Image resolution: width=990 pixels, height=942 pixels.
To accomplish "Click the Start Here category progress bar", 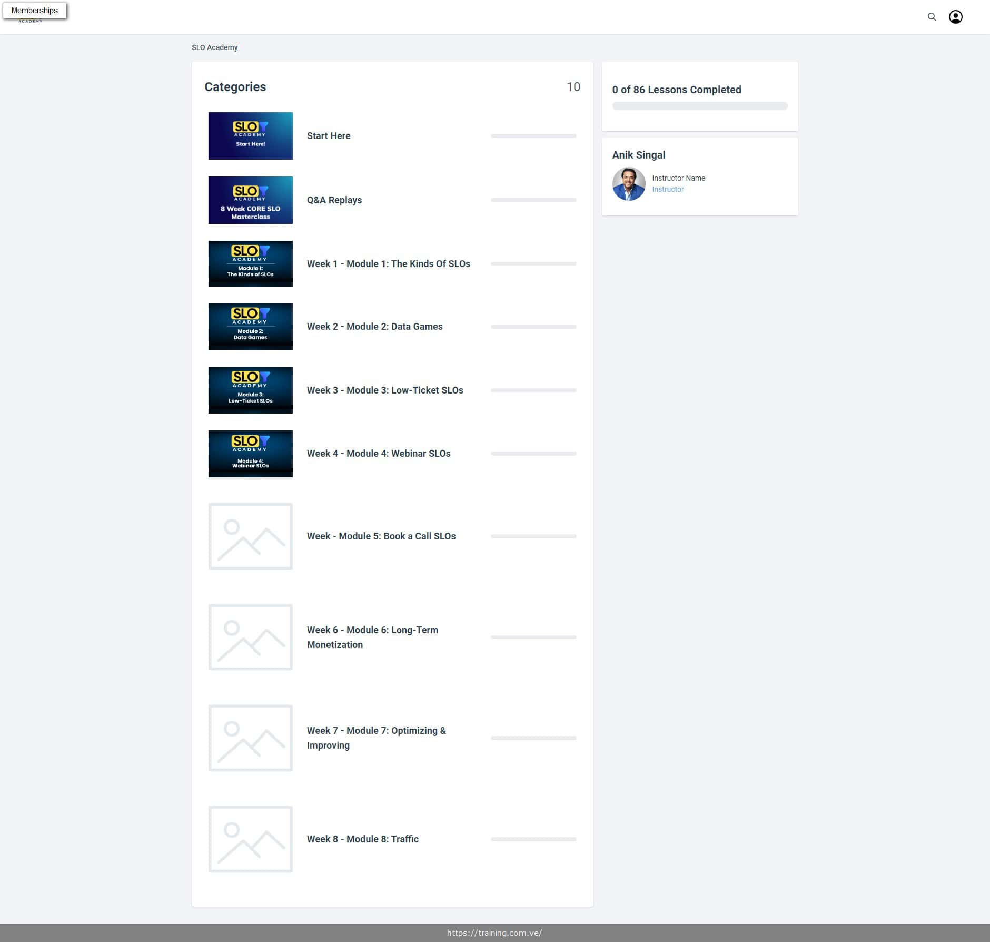I will pyautogui.click(x=533, y=136).
